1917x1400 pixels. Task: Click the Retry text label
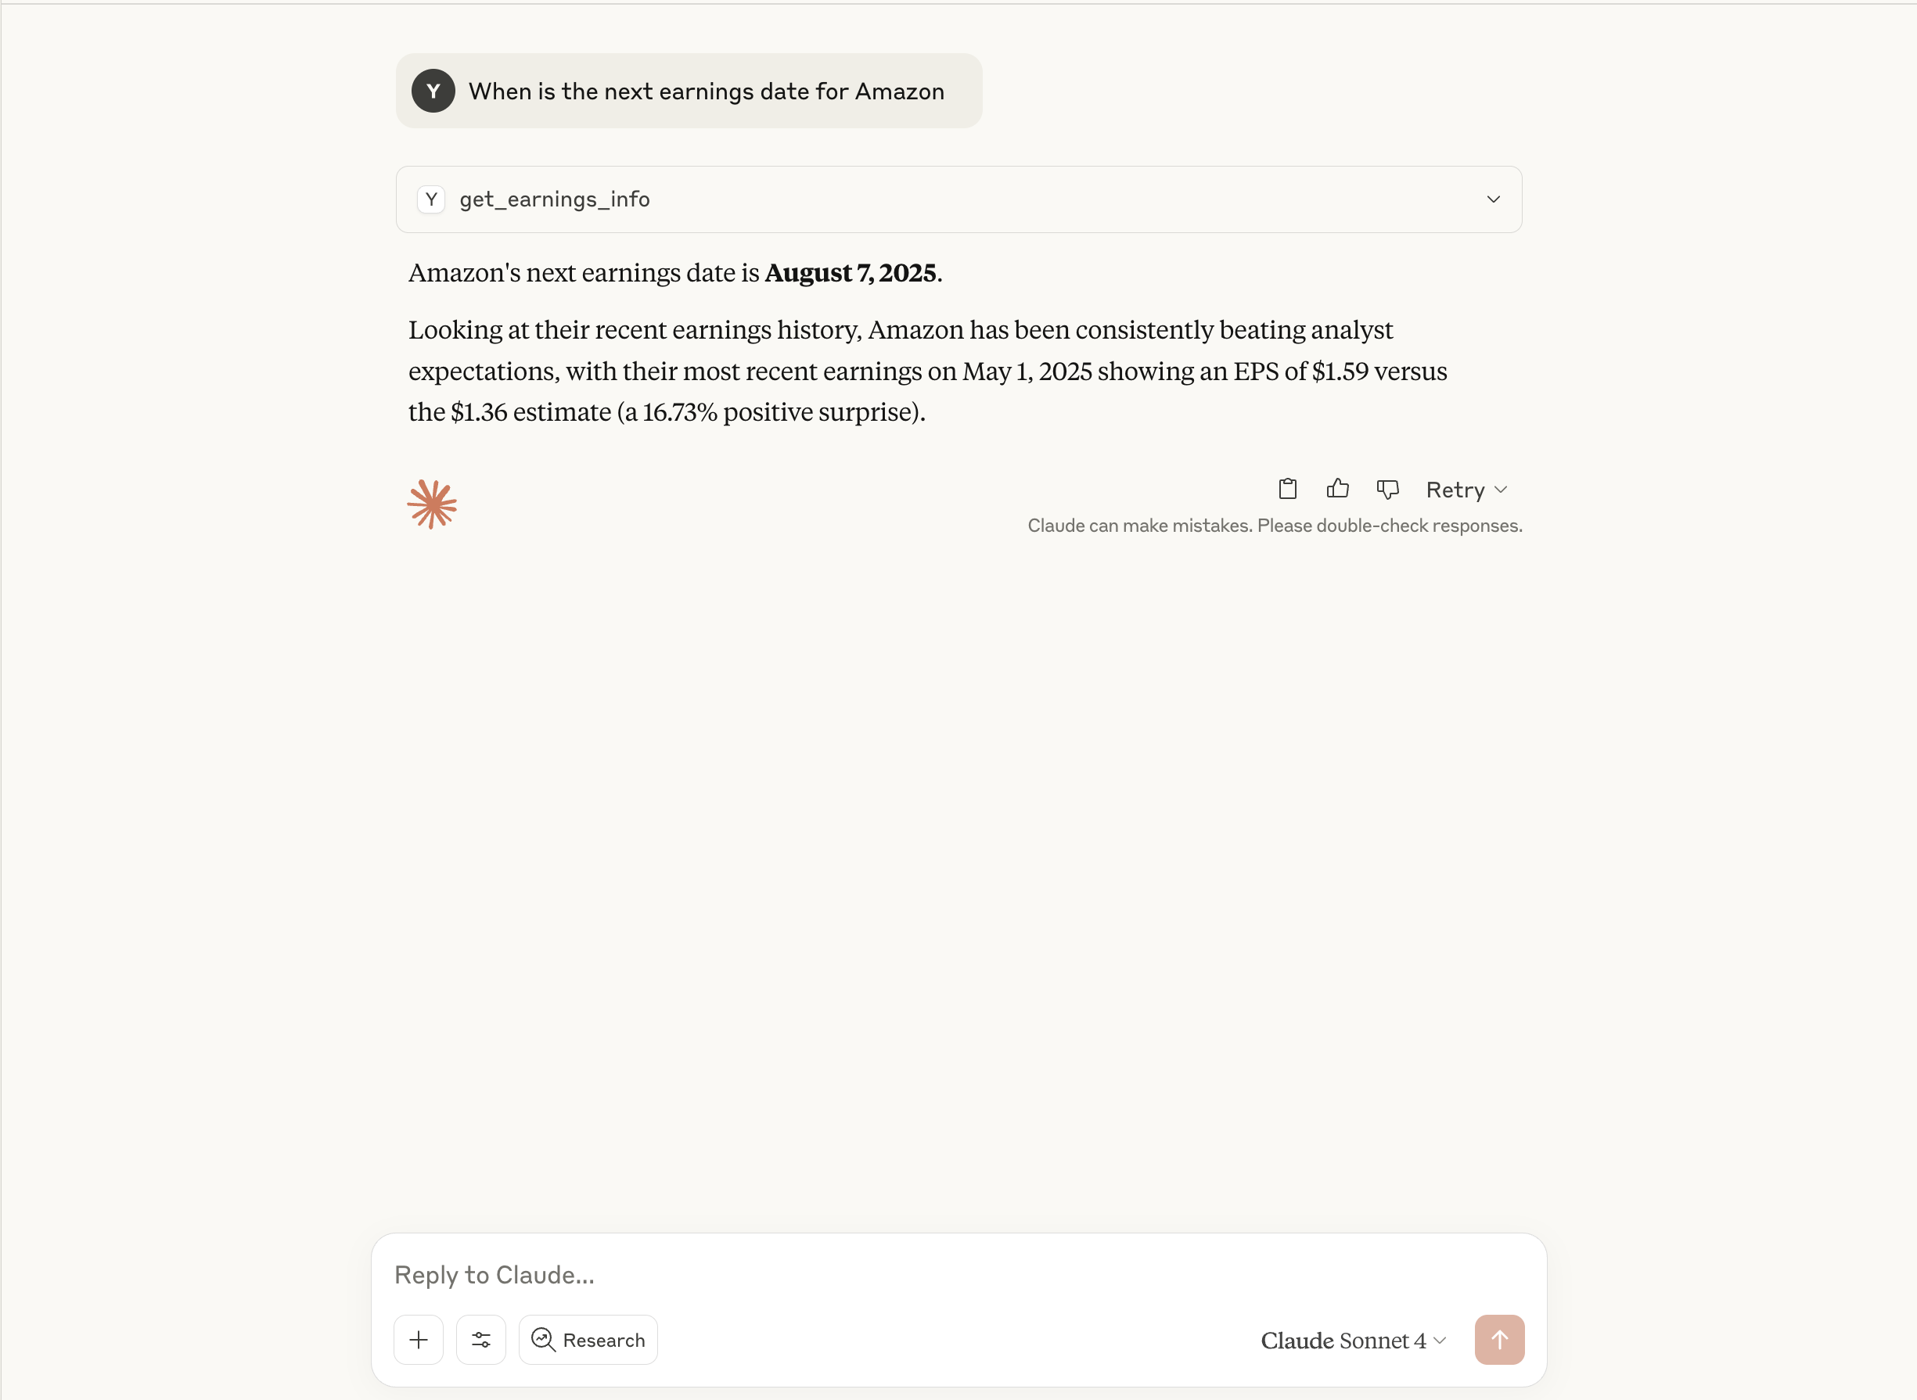pyautogui.click(x=1455, y=490)
